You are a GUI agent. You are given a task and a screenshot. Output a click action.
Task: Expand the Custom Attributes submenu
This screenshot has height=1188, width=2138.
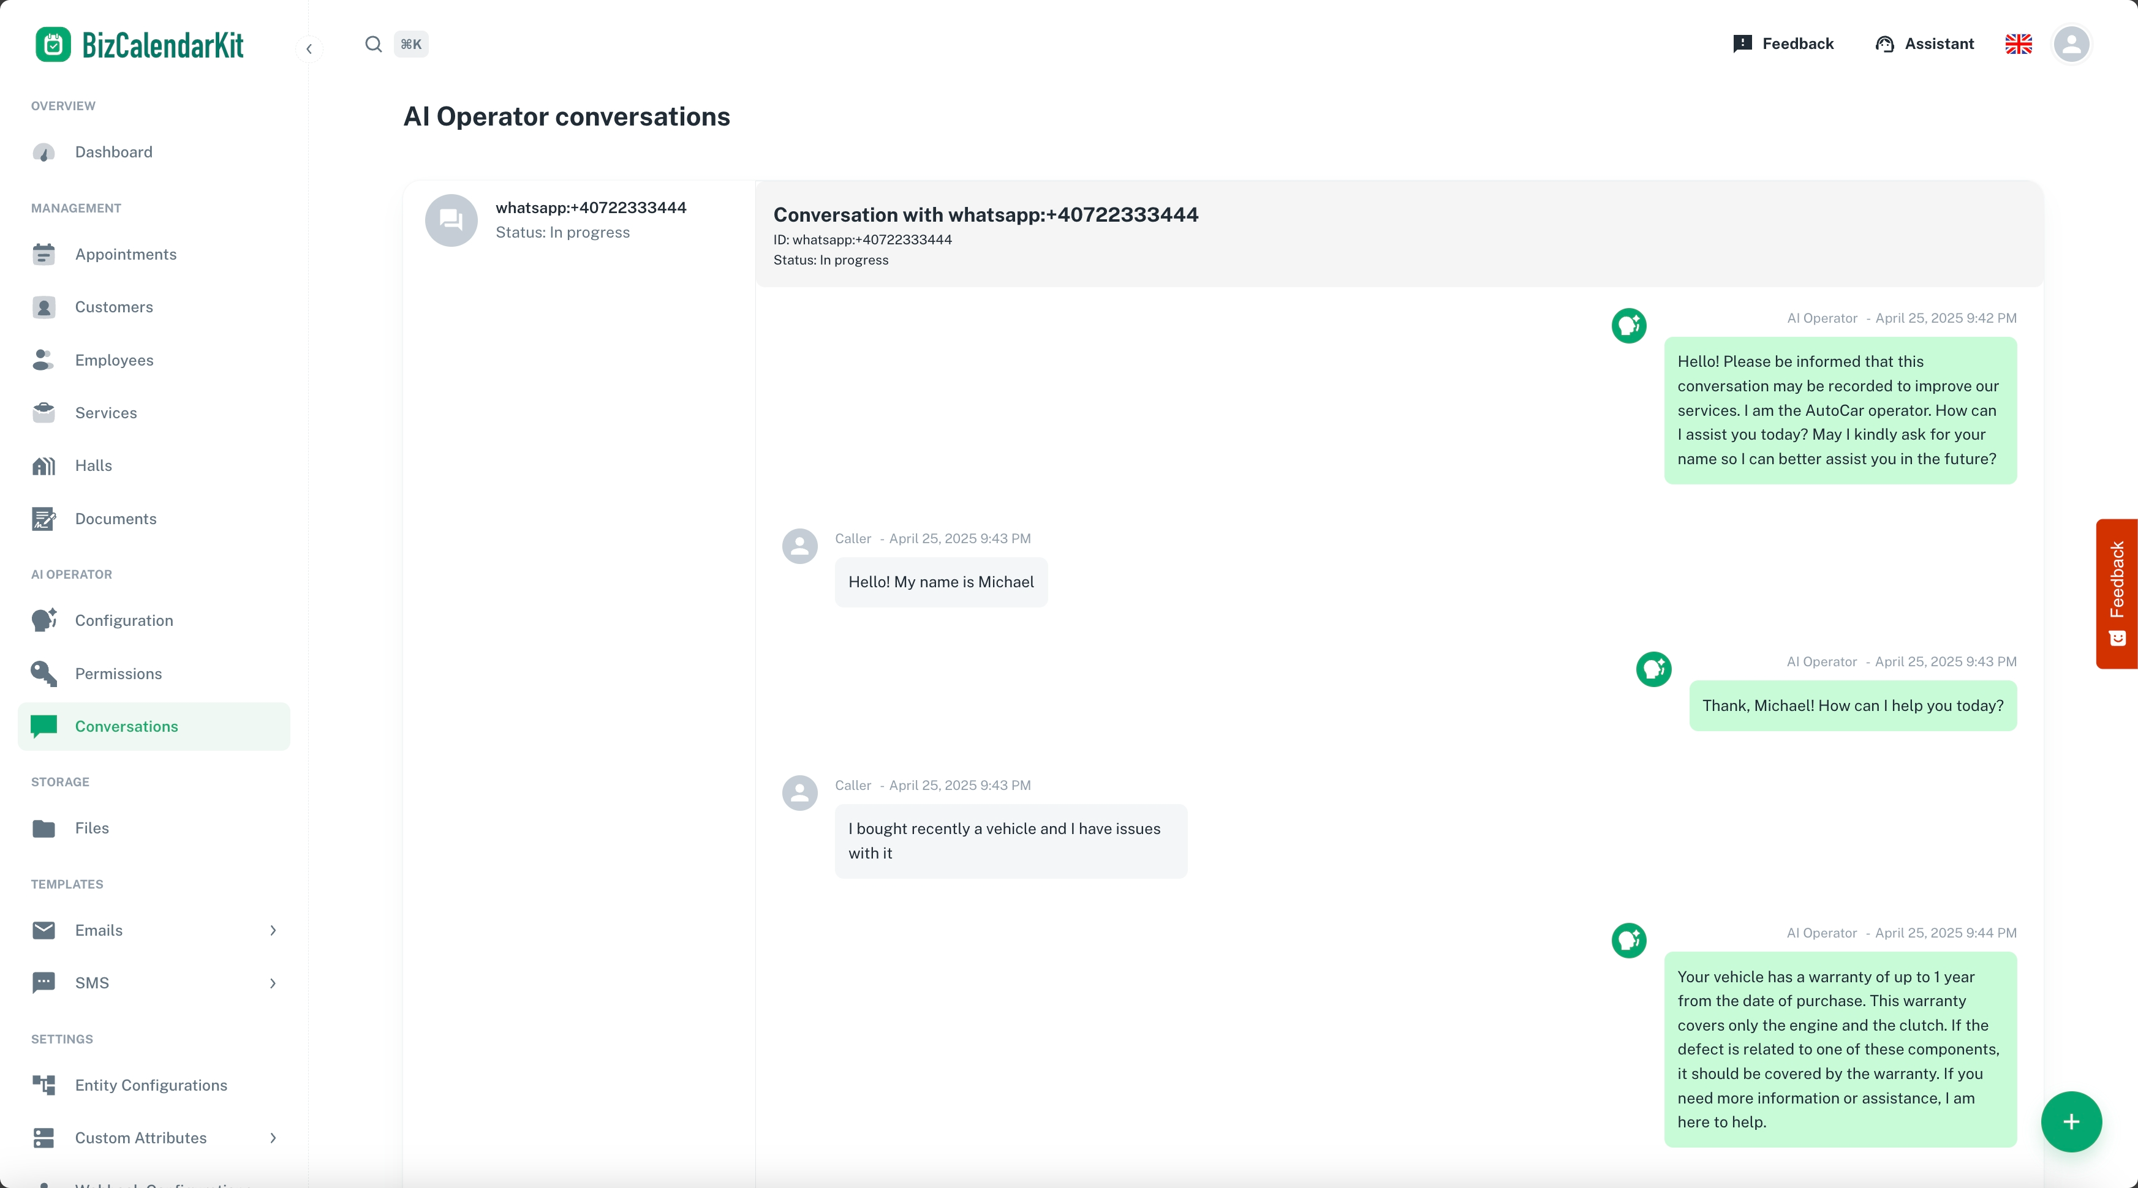tap(273, 1137)
